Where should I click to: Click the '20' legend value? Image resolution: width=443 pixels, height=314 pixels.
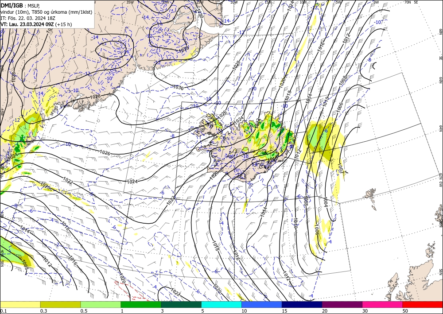point(325,311)
